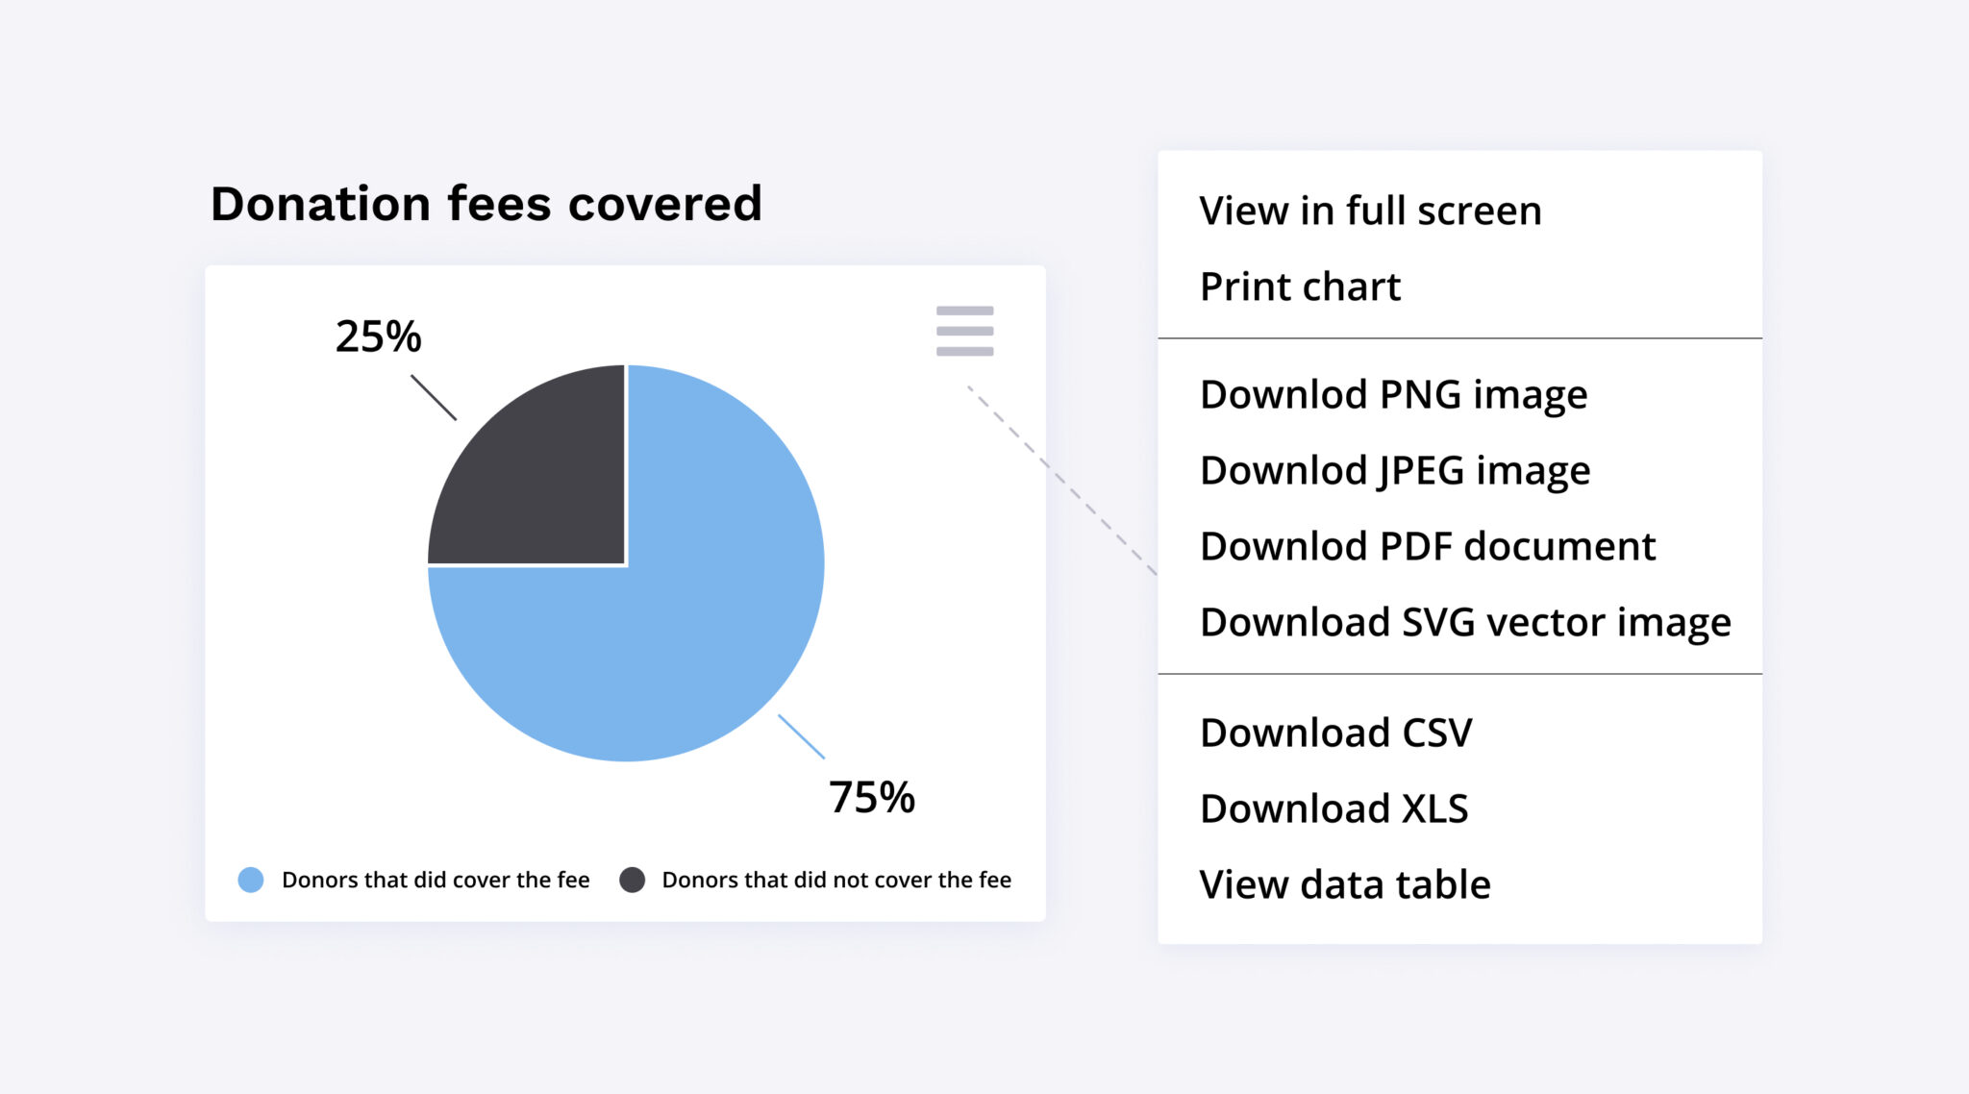Click 'Download CSV' to export data
Screen dimensions: 1969x1094
click(x=1336, y=732)
